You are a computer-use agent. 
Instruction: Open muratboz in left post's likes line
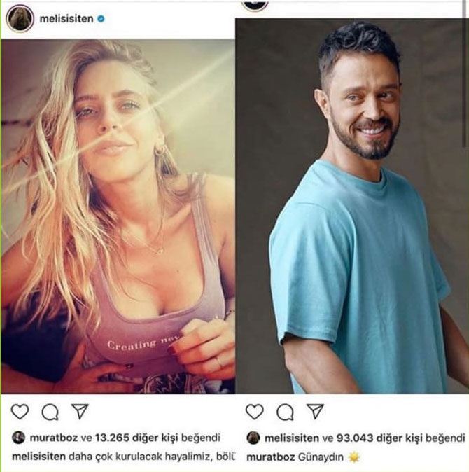click(54, 438)
